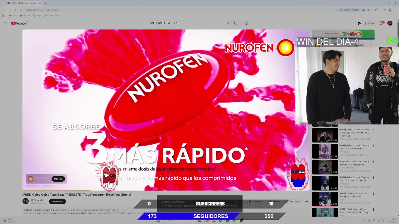Reload the page with refresh icon
This screenshot has height=224, width=399.
click(15, 10)
